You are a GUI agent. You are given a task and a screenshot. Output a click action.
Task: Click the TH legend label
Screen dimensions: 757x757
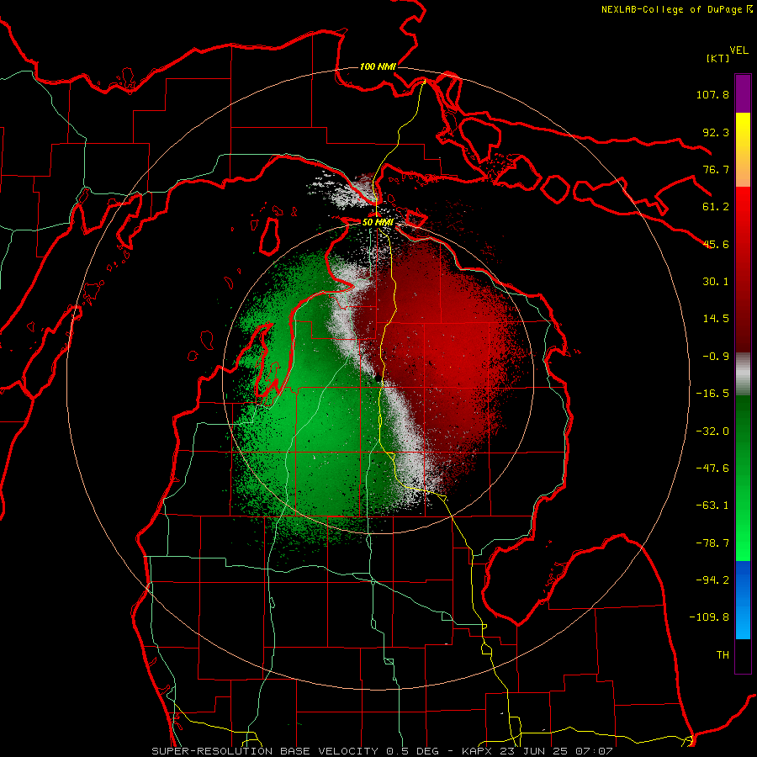coord(723,655)
